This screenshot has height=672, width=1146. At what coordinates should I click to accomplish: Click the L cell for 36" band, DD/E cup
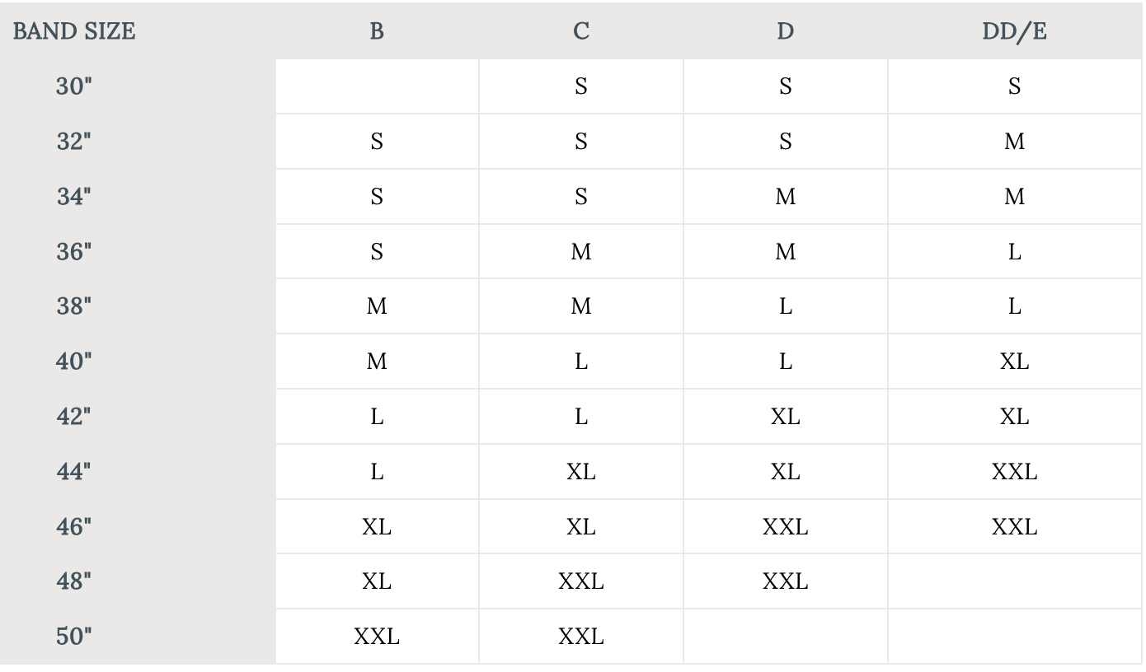pos(1014,252)
